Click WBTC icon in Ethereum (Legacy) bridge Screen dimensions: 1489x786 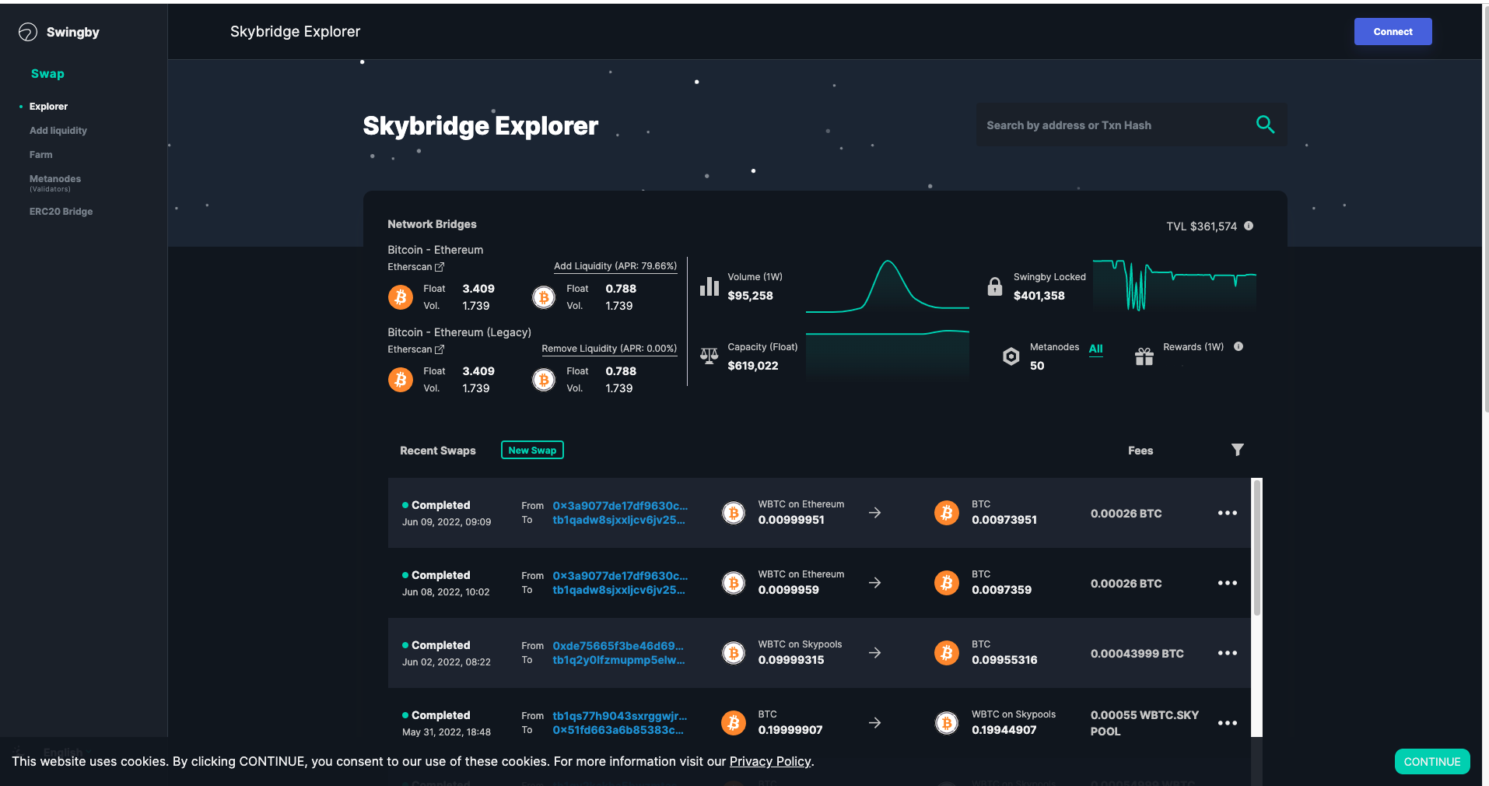[544, 379]
